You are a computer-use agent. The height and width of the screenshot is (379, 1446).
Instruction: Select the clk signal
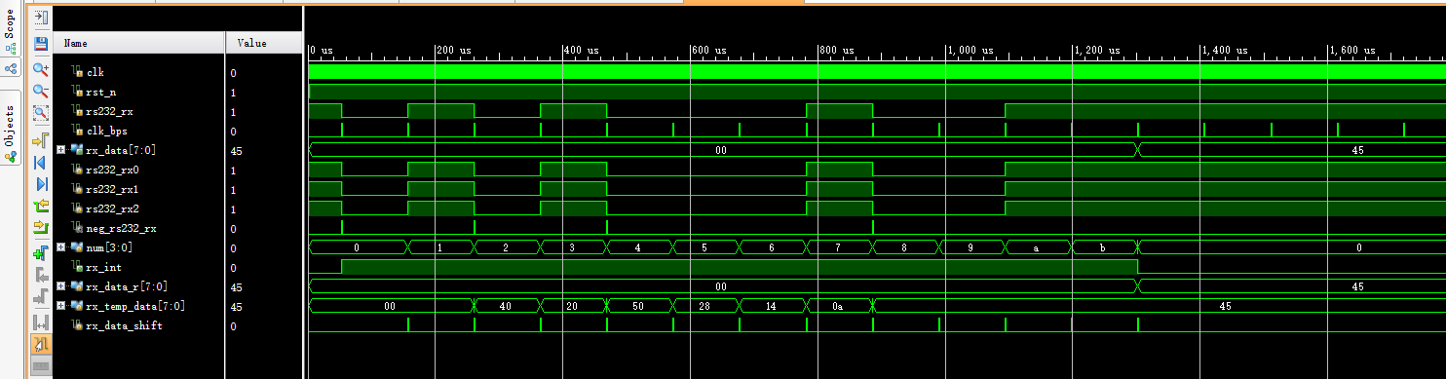(x=95, y=73)
